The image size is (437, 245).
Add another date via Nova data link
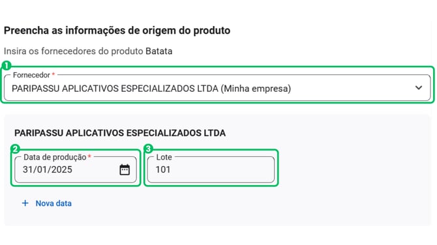pos(53,203)
